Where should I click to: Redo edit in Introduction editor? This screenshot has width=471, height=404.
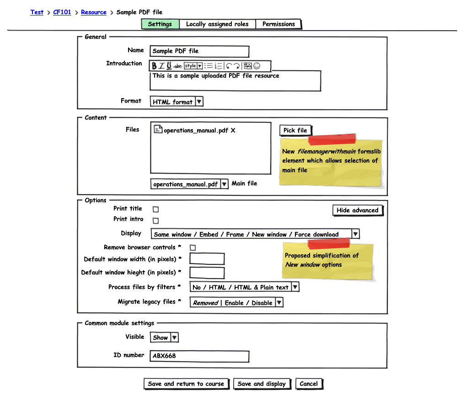236,66
